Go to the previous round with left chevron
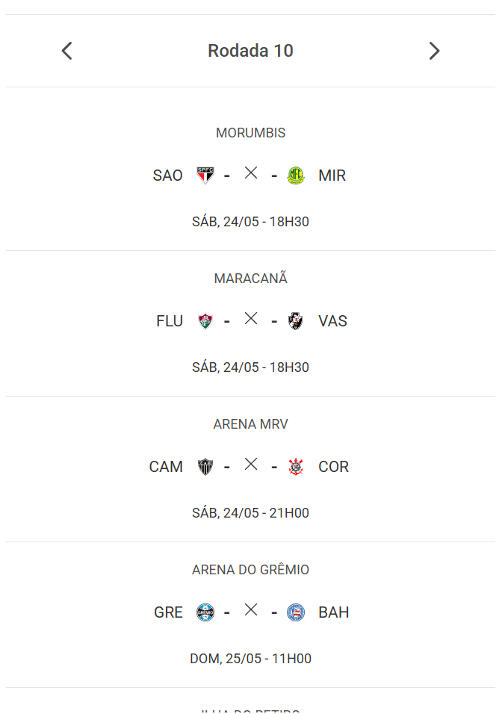The height and width of the screenshot is (714, 502). point(66,51)
